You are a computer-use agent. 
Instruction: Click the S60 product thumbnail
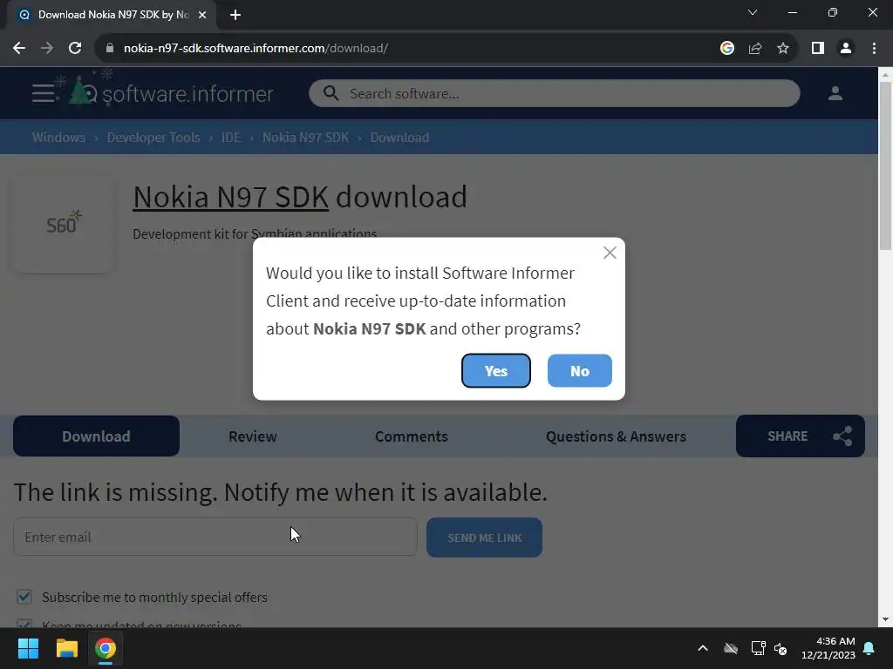tap(63, 225)
